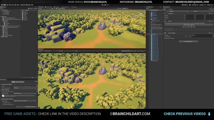Open the Layer dropdown in Inspector

pos(204,11)
